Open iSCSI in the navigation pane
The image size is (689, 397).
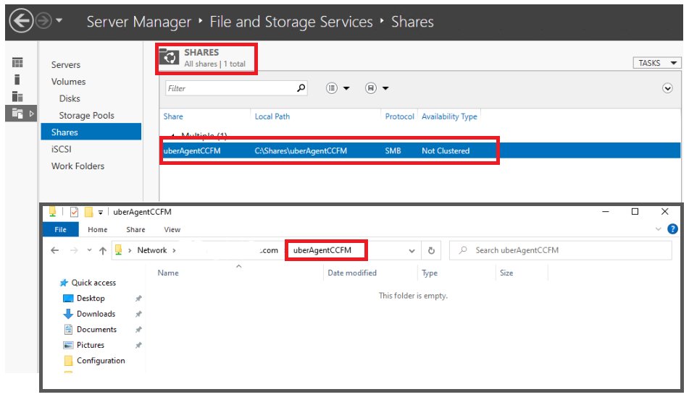61,149
